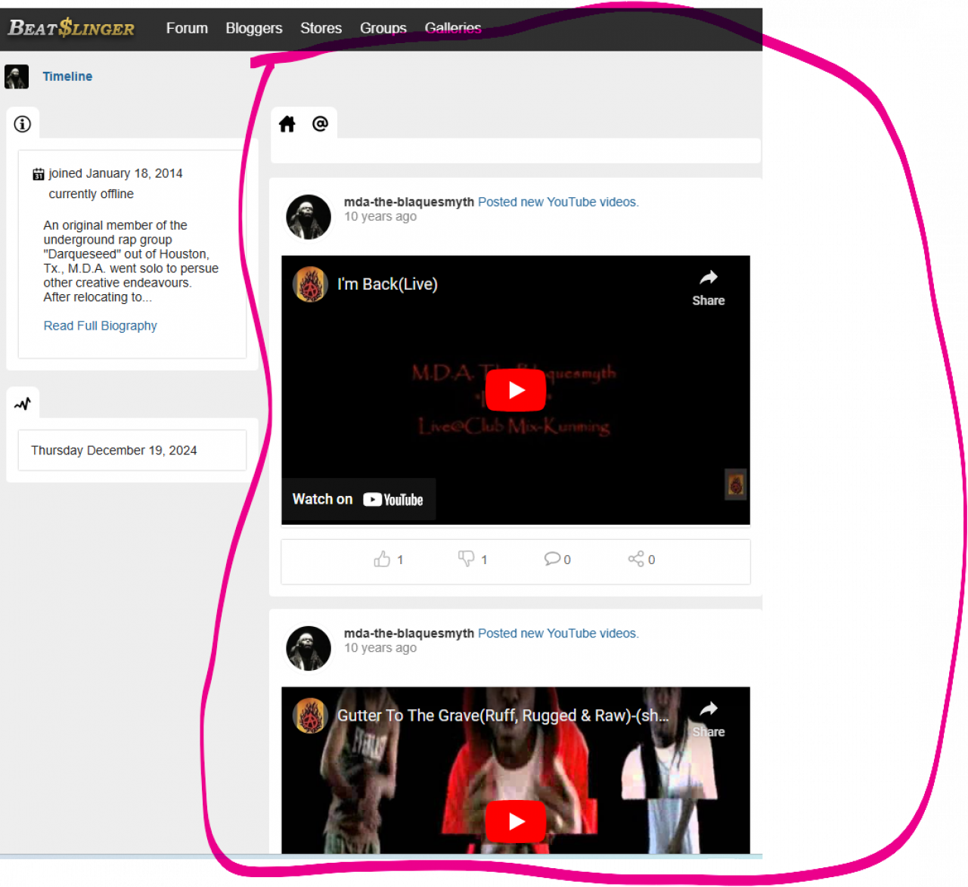Viewport: 968px width, 887px height.
Task: Play the Gutter To The Grave video
Action: click(x=516, y=821)
